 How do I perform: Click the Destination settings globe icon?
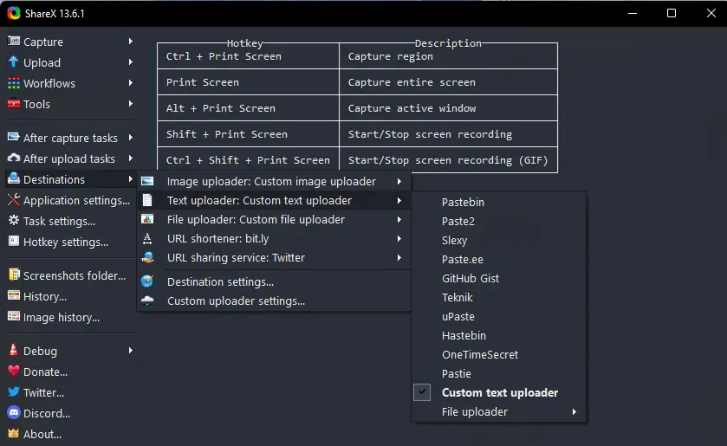[147, 281]
